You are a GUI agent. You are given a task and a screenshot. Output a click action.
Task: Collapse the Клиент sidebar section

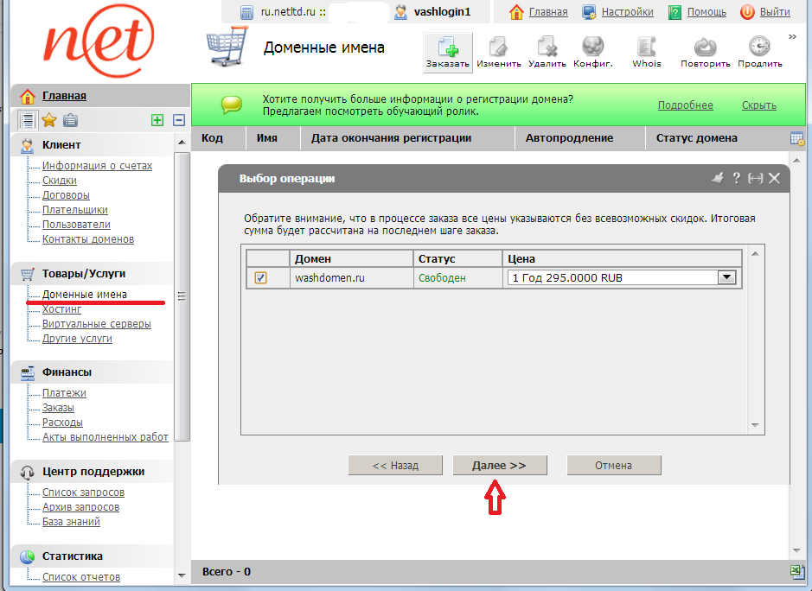point(181,143)
